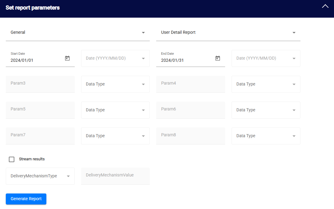The image size is (334, 209).
Task: Click into the Param4 input field
Action: 191,84
